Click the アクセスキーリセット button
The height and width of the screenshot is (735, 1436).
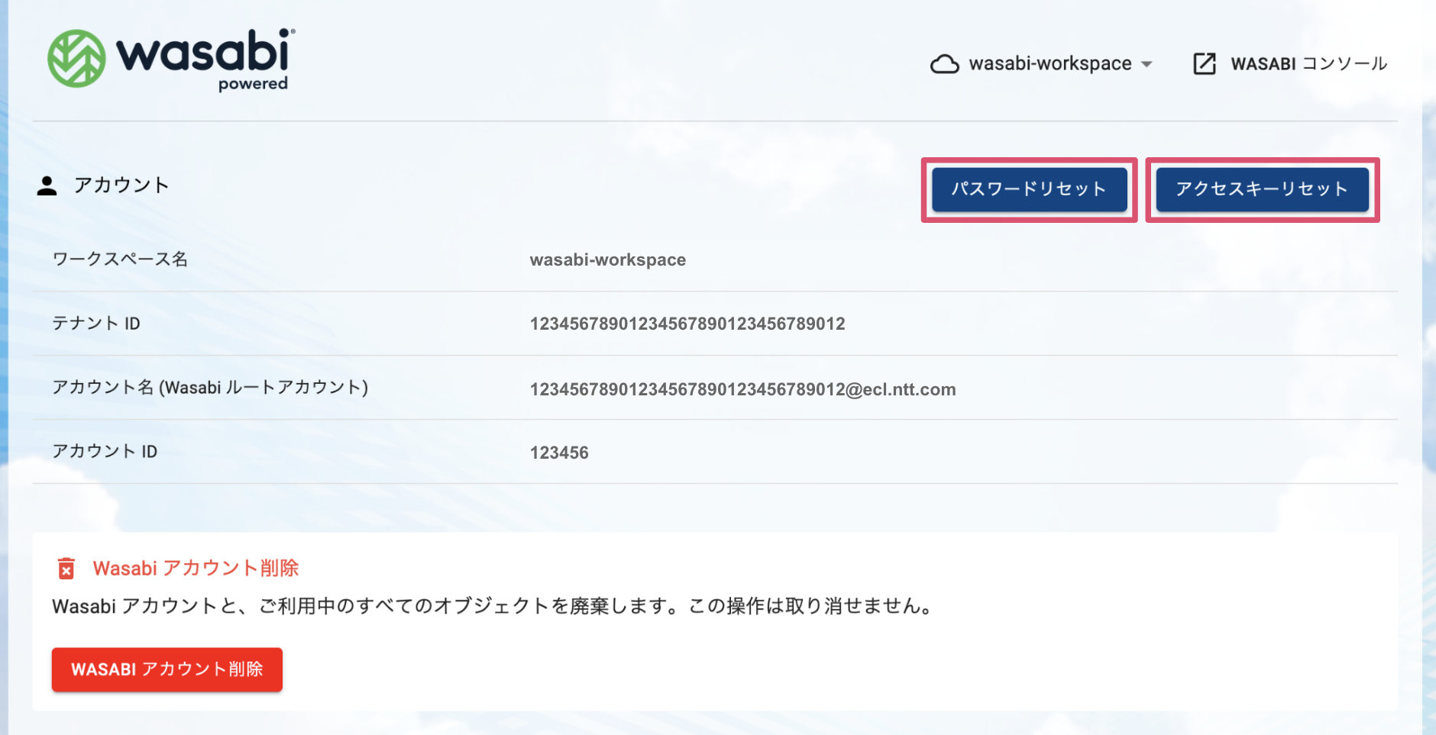point(1262,189)
